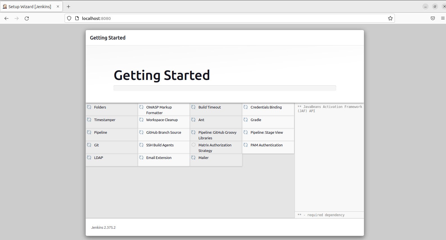
Task: Click the Gradle plugin label
Action: [x=256, y=120]
